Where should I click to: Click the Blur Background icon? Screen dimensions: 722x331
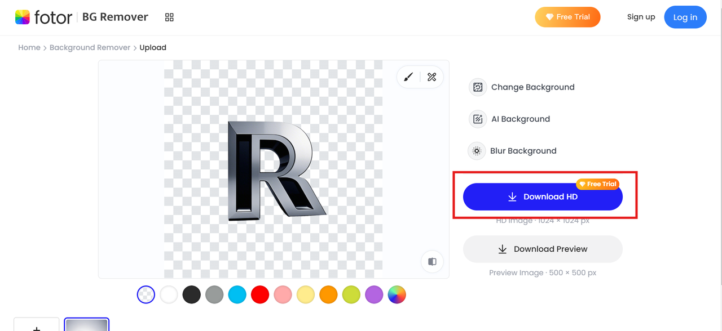coord(477,151)
